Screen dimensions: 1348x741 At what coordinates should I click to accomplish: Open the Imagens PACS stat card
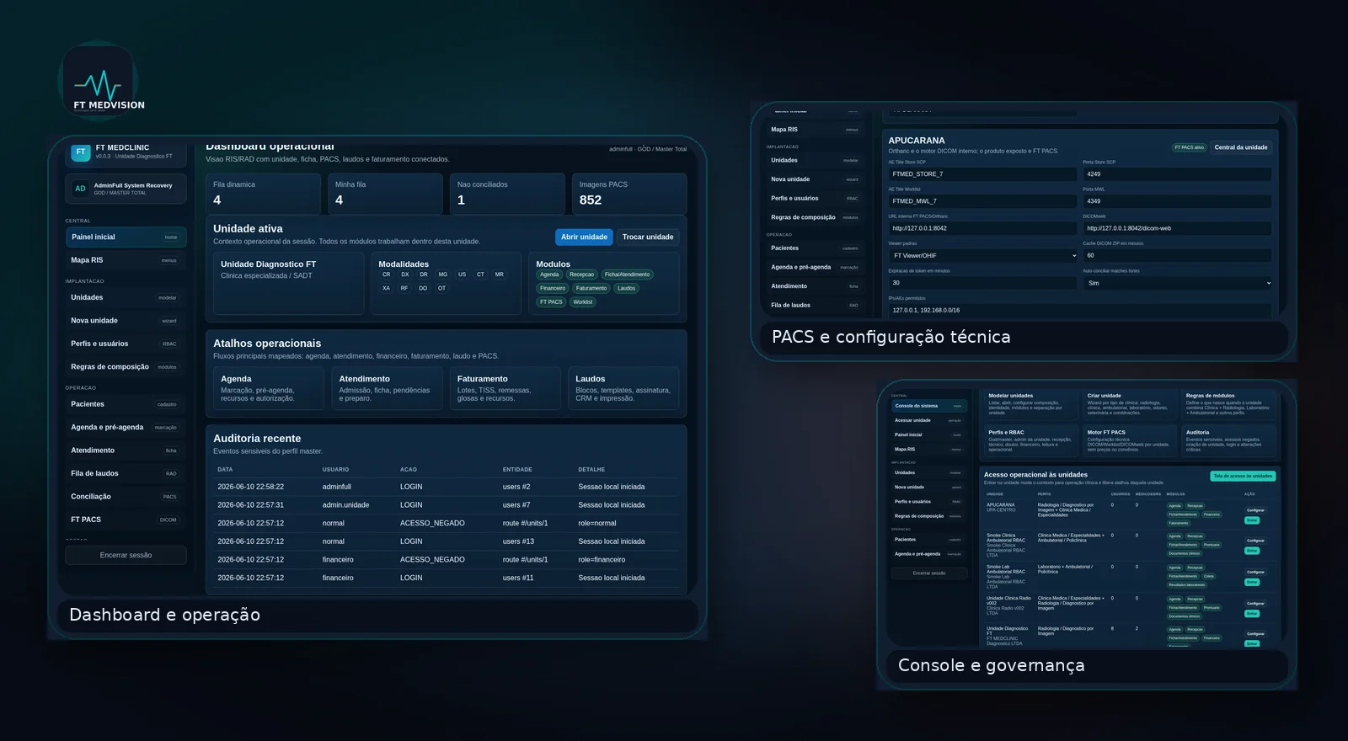[x=629, y=194]
